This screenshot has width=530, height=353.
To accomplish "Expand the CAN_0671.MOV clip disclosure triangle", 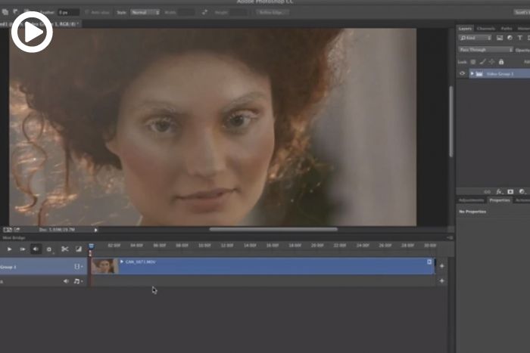I will click(122, 262).
